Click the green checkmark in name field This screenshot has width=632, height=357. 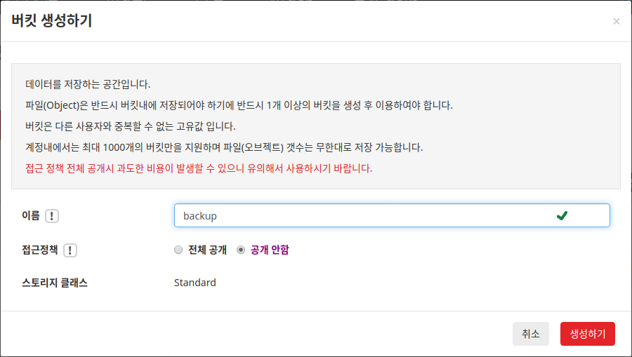pyautogui.click(x=562, y=216)
